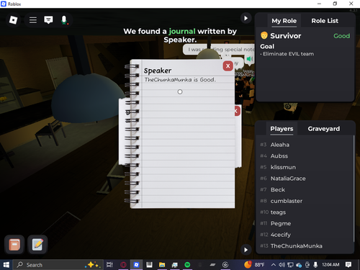Close the notebook behind the Speaker journal

pos(237,111)
